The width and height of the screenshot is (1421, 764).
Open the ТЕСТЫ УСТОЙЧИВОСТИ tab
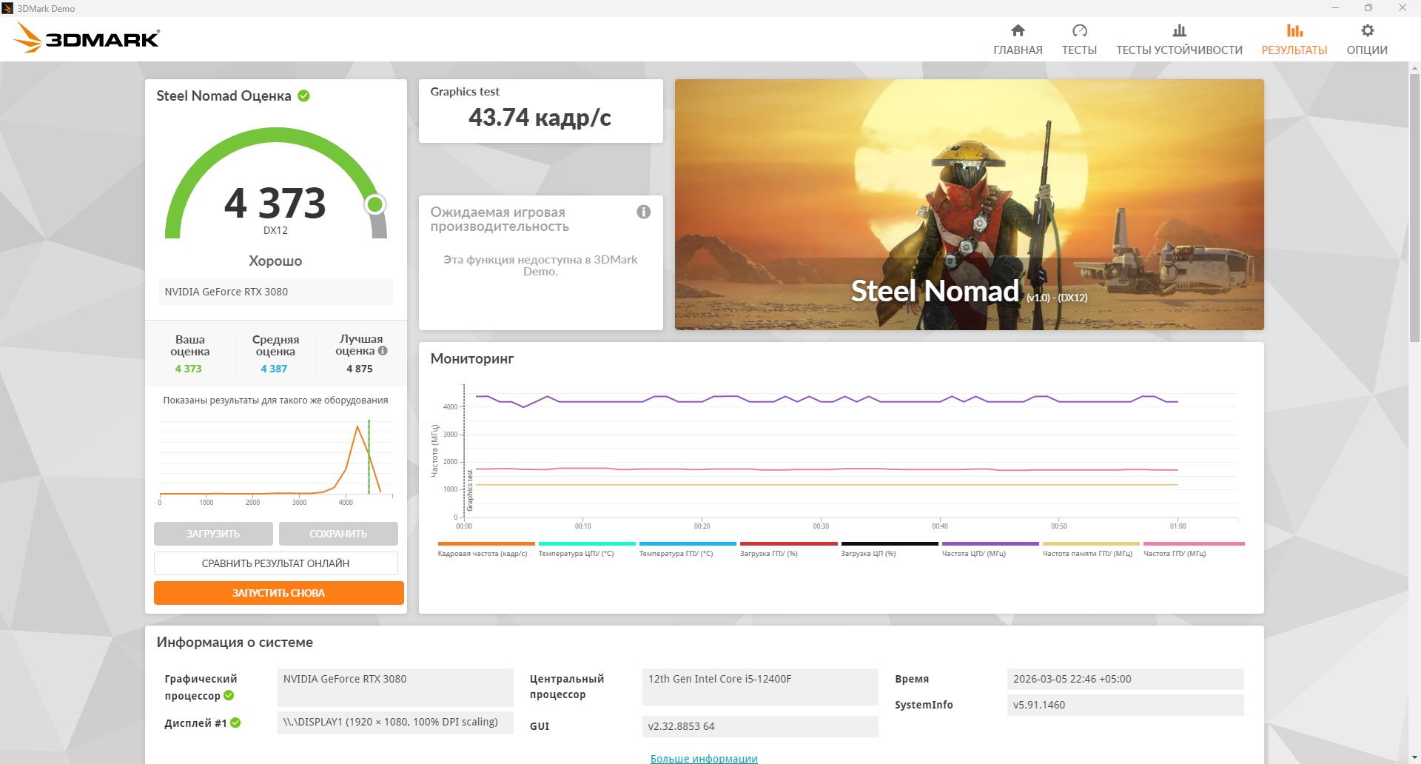click(x=1179, y=39)
